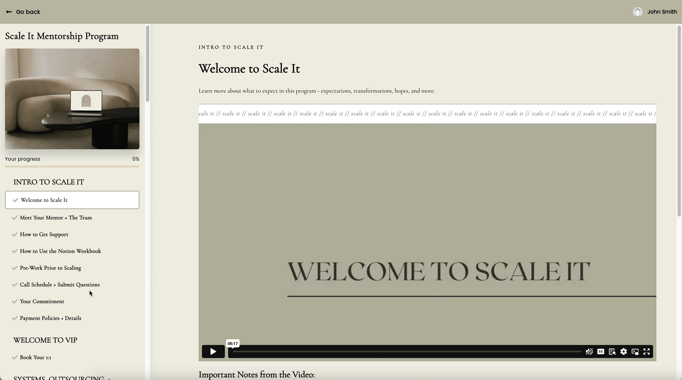The image size is (682, 380).
Task: Turn on closed captions in video player
Action: pos(600,351)
